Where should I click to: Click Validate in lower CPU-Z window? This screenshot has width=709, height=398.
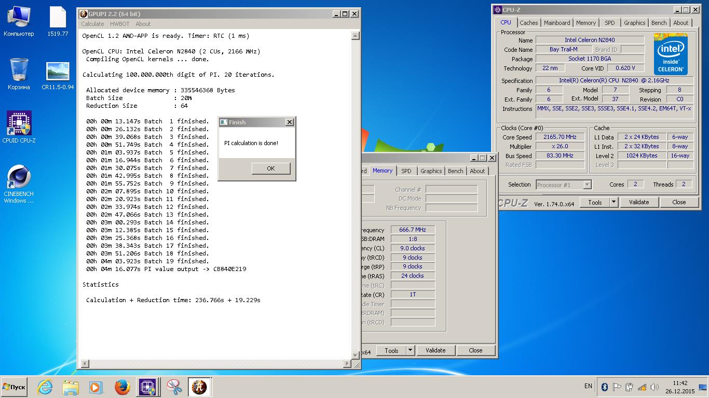(435, 350)
